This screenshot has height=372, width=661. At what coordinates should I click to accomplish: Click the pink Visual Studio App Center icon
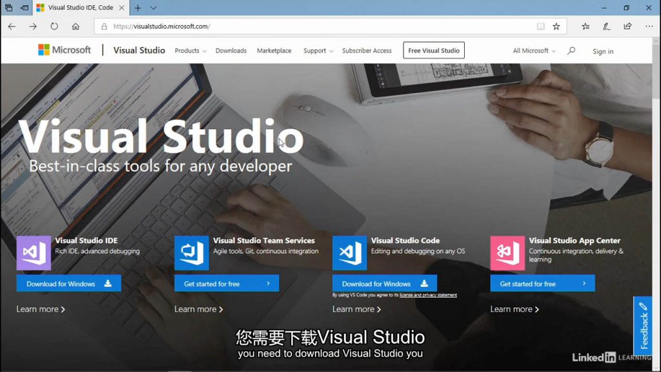click(x=507, y=253)
